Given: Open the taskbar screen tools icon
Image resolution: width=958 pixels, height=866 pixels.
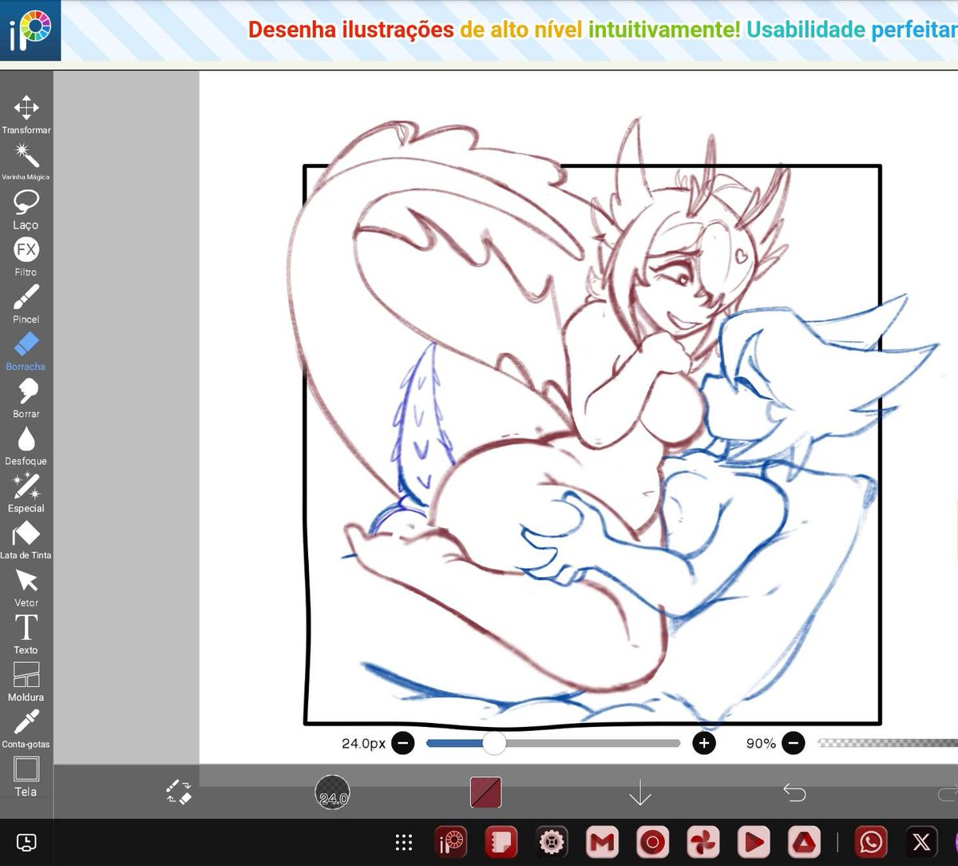Looking at the screenshot, I should point(26,842).
